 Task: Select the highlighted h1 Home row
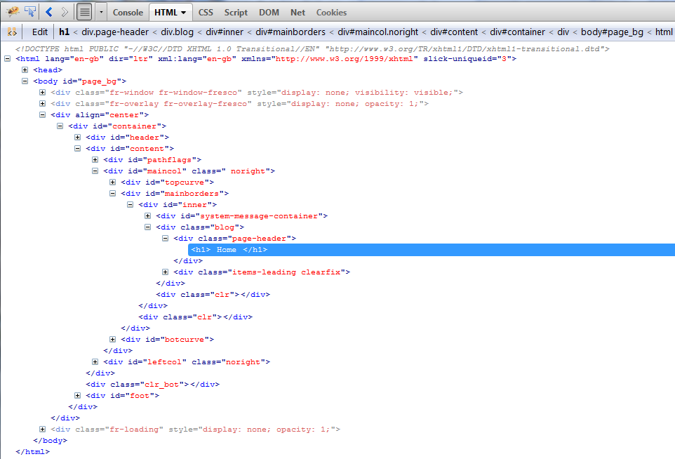432,250
